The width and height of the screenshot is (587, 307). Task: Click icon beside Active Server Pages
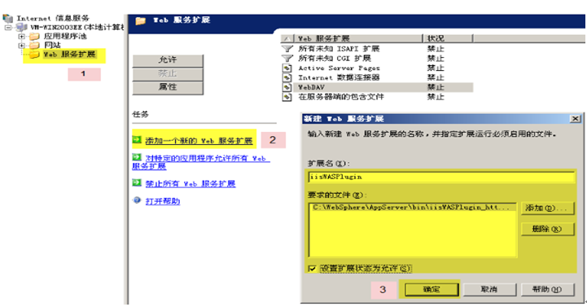[x=287, y=68]
